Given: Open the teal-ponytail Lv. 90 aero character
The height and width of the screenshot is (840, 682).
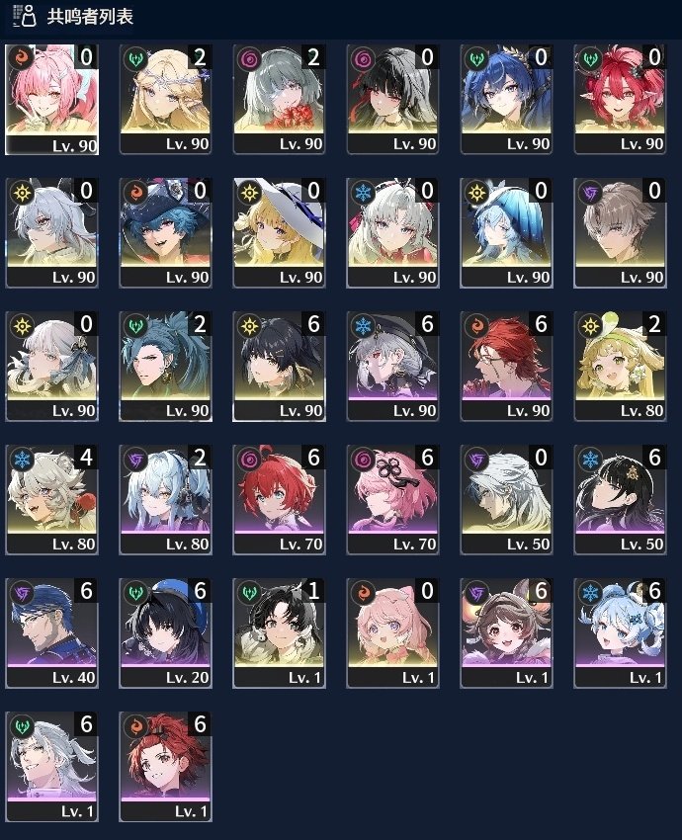Looking at the screenshot, I should coord(165,367).
